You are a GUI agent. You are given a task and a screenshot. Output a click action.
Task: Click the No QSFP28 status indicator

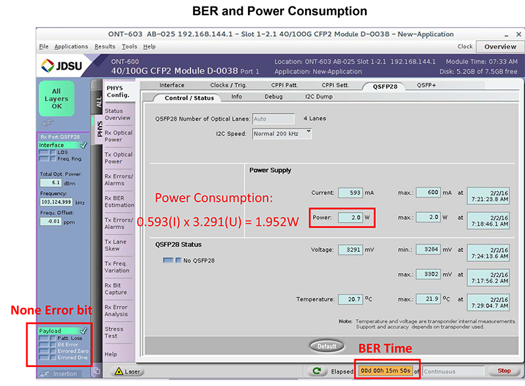coord(171,261)
